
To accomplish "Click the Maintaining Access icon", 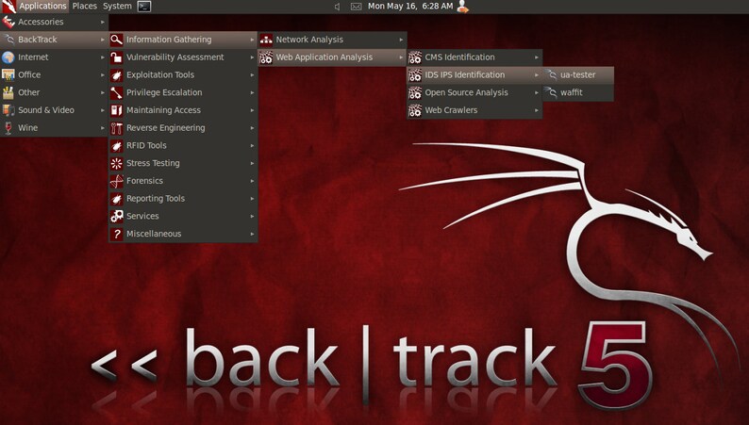I will tap(117, 110).
